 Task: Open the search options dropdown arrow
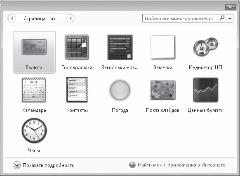pos(230,19)
